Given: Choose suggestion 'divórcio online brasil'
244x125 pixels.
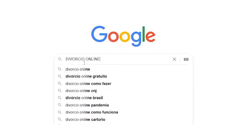Looking at the screenshot, I should pyautogui.click(x=124, y=98).
